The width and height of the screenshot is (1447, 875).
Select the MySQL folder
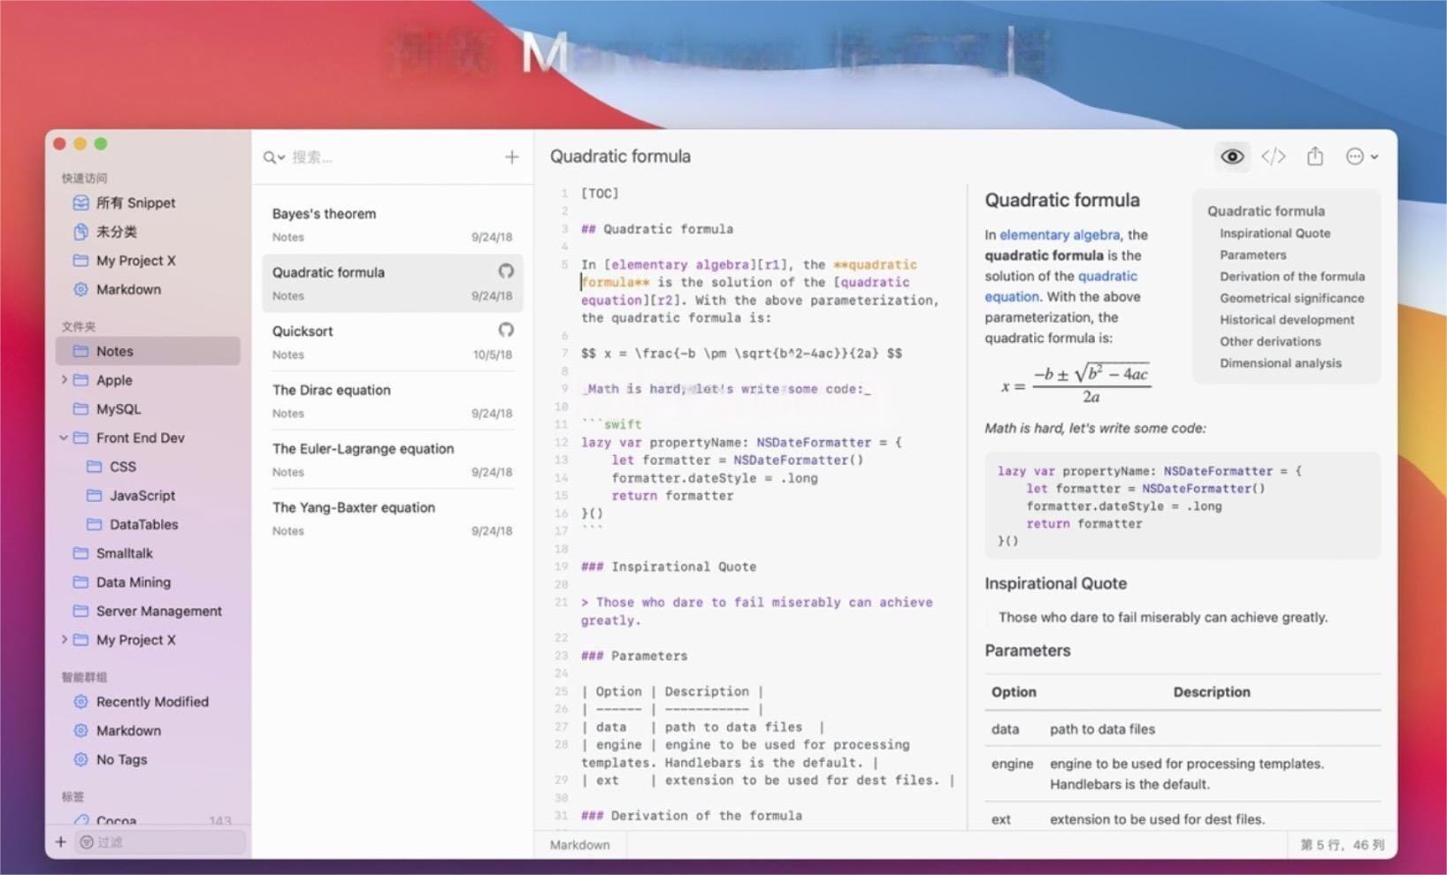tap(119, 409)
